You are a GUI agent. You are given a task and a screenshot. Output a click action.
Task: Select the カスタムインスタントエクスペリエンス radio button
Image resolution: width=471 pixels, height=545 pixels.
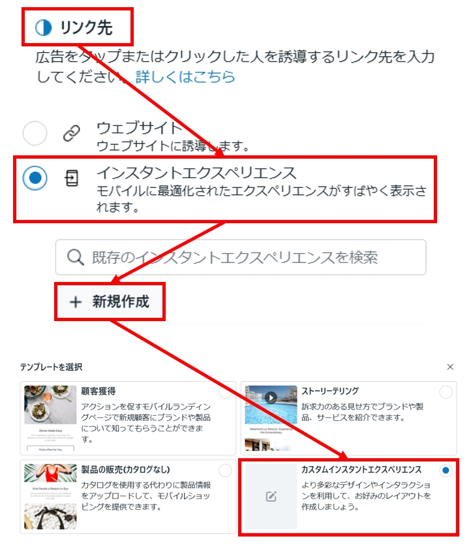(446, 471)
